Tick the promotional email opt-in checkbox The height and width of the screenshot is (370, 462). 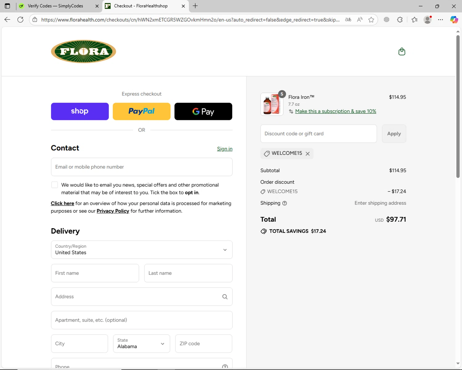click(x=55, y=185)
